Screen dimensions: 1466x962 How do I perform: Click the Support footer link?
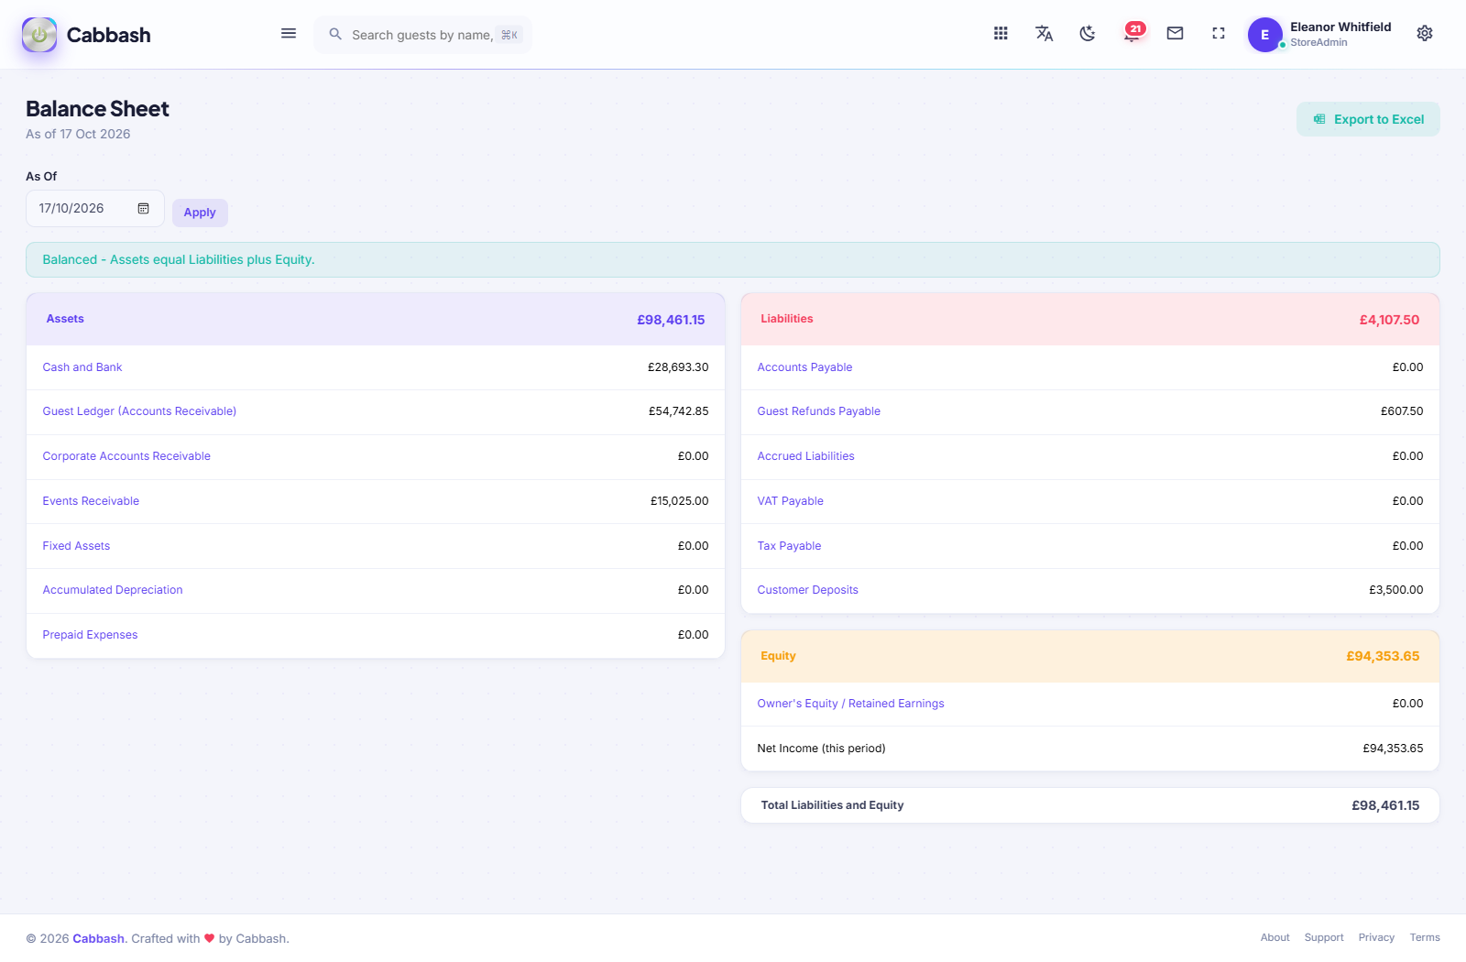pos(1324,937)
